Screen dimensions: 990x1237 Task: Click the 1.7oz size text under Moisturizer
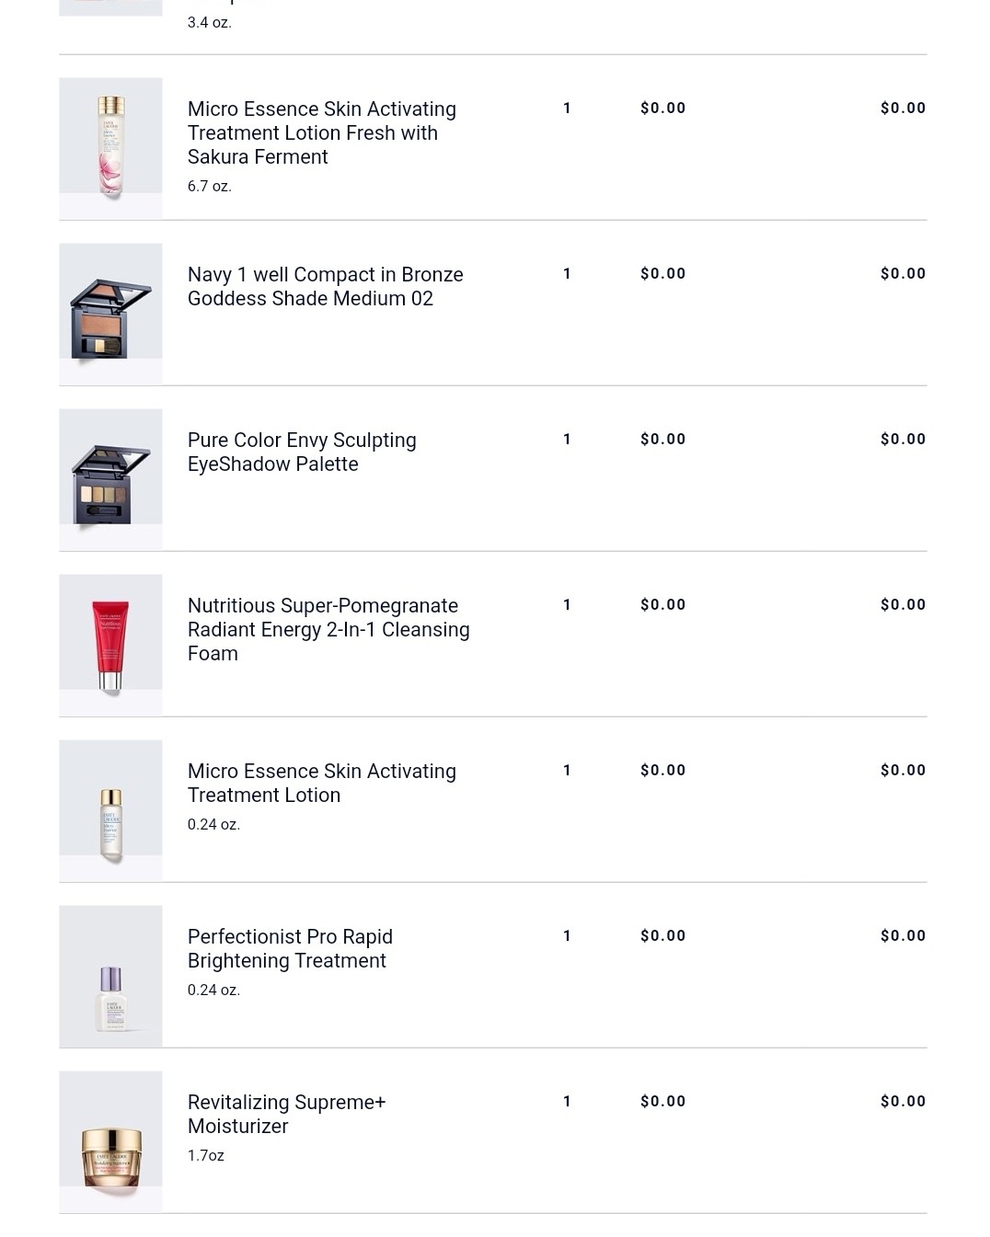point(206,1155)
